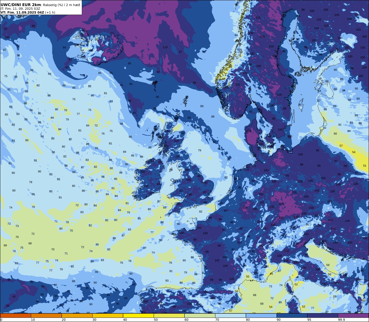Select the bright yellow 40–50 legend swatch
369x322 pixels.
click(138, 315)
